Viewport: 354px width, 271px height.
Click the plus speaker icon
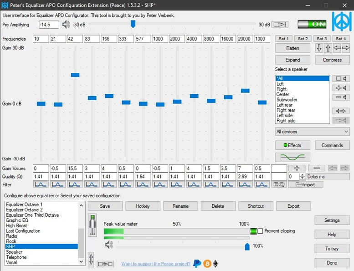tap(341, 88)
